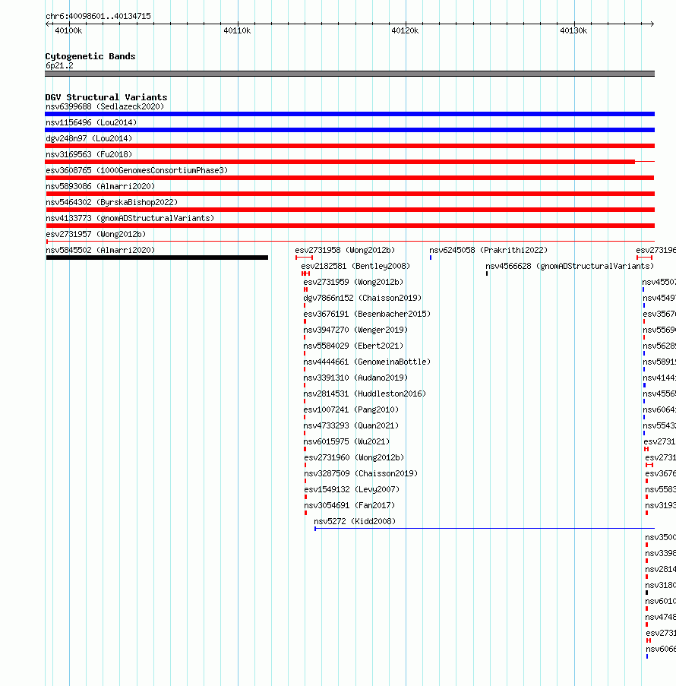Open the nsv3287509 (Chaisson2019) label

click(x=361, y=474)
